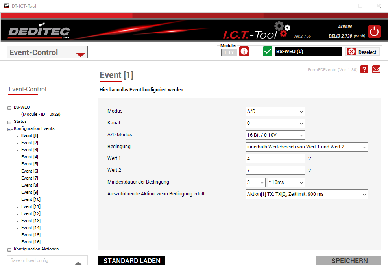388x269 pixels.
Task: Click the red power button icon
Action: [374, 32]
